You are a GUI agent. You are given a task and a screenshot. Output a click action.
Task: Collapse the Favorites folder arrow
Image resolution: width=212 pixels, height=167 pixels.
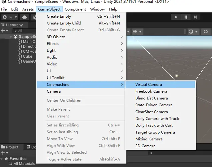(x=1, y=159)
